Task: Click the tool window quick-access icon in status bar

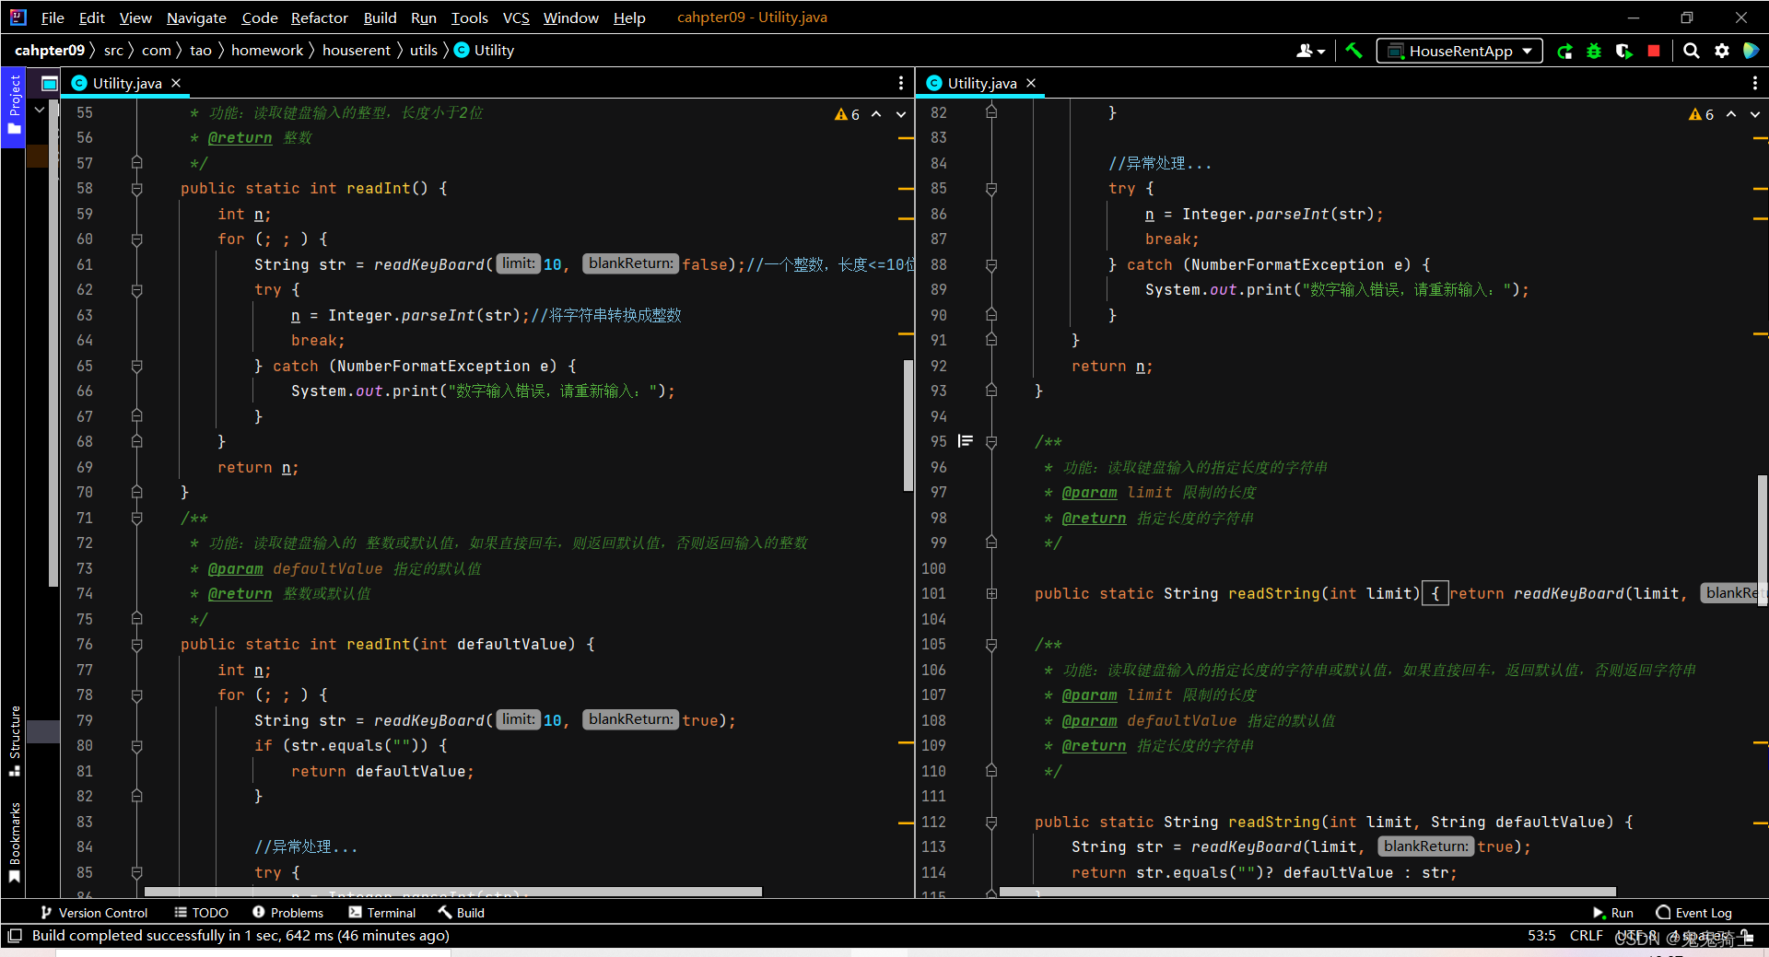Action: 14,936
